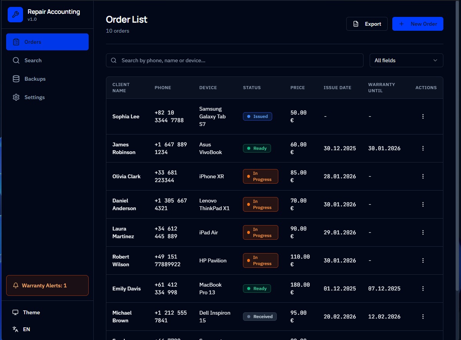This screenshot has width=461, height=340.
Task: Open actions menu for Emily Davis's order
Action: (423, 288)
